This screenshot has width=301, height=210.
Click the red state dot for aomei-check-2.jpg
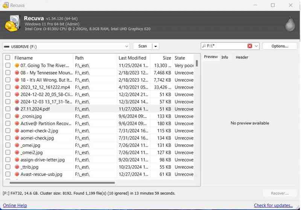(17, 131)
